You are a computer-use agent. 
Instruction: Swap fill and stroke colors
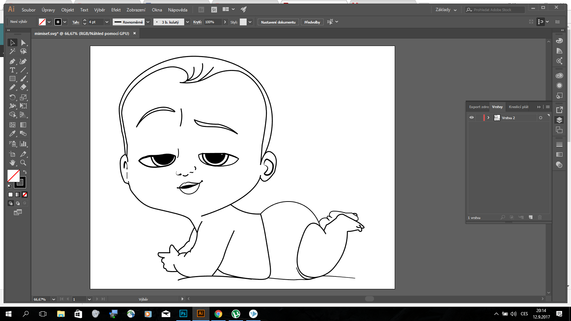pos(25,172)
